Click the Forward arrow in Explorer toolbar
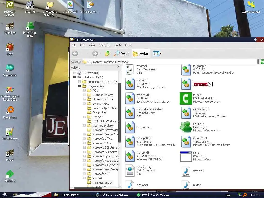The width and height of the screenshot is (264, 198). click(x=95, y=54)
